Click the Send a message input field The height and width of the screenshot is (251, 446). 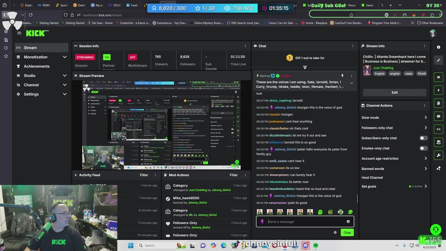tap(305, 222)
